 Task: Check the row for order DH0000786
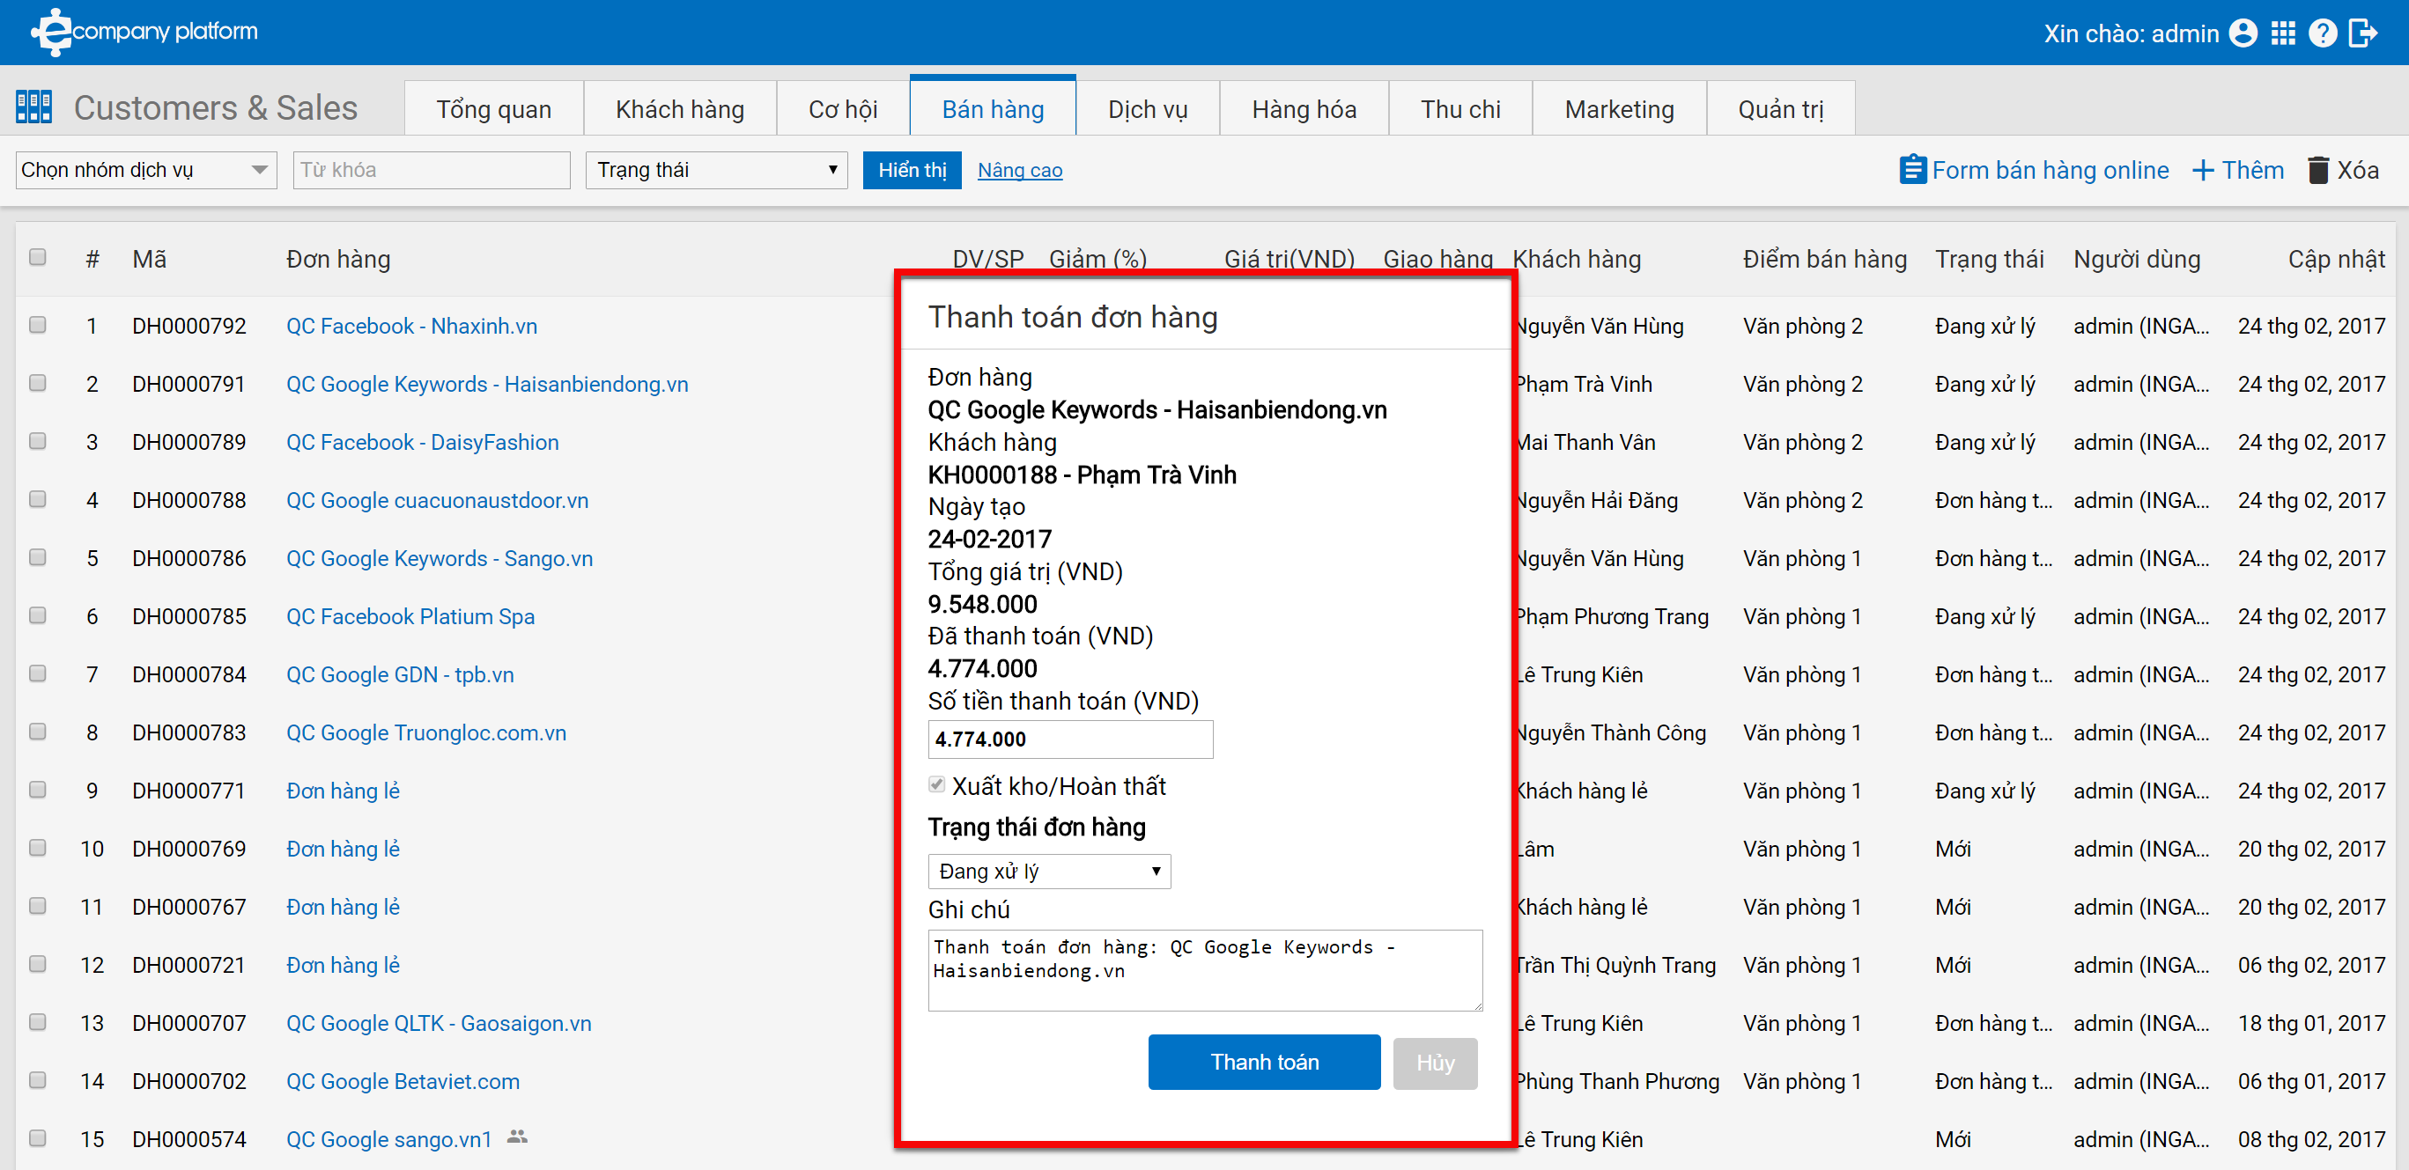pyautogui.click(x=37, y=557)
